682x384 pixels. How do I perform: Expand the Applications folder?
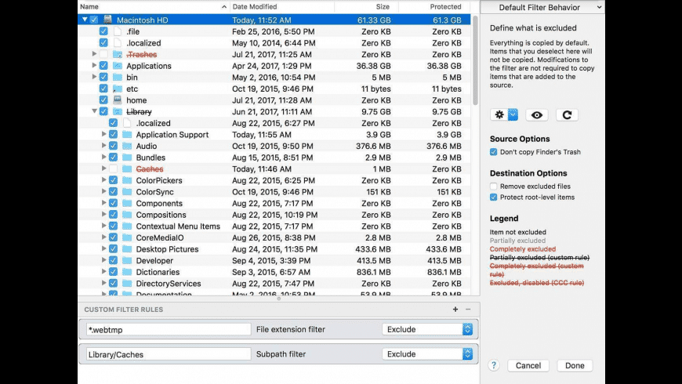click(x=94, y=66)
